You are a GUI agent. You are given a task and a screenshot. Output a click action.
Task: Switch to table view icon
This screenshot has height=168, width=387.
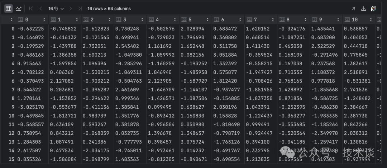[x=8, y=9]
